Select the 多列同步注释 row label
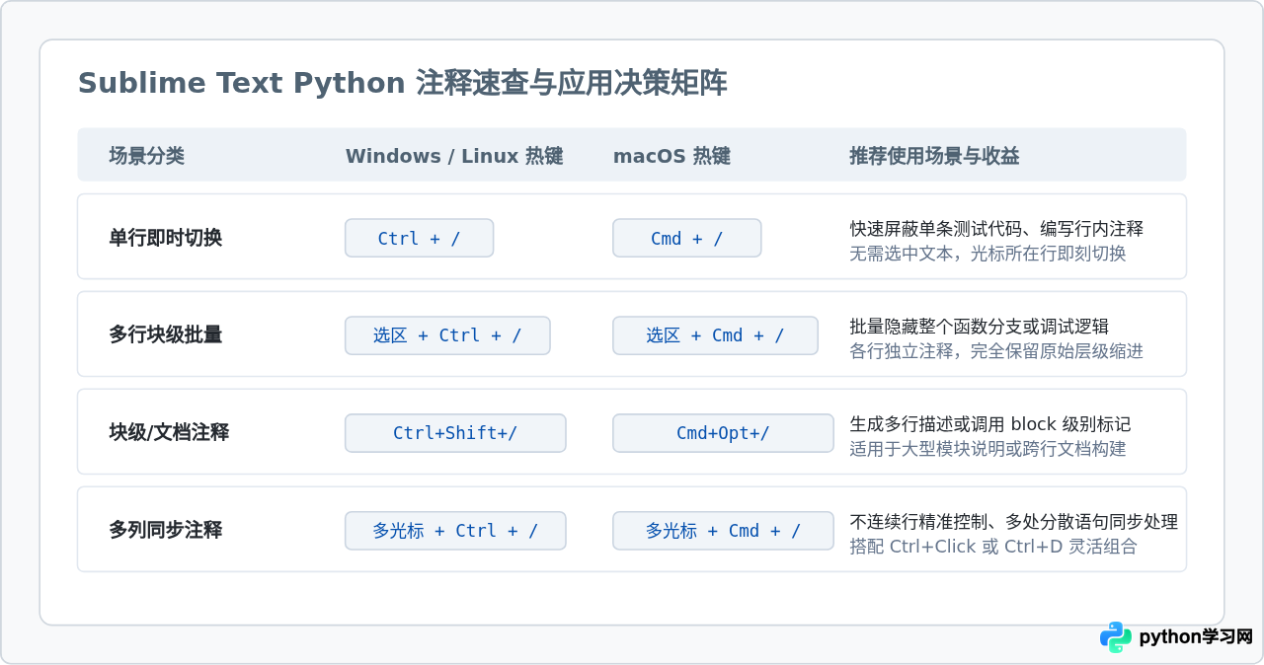 (165, 530)
